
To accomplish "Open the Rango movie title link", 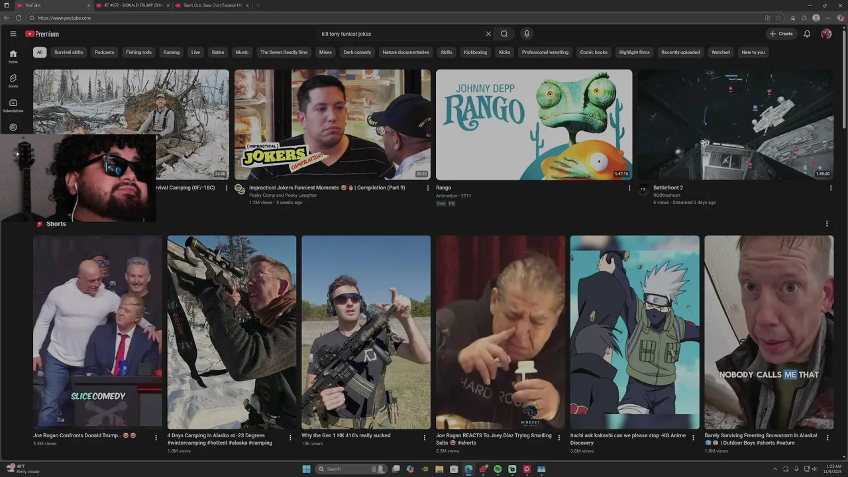I will (443, 187).
